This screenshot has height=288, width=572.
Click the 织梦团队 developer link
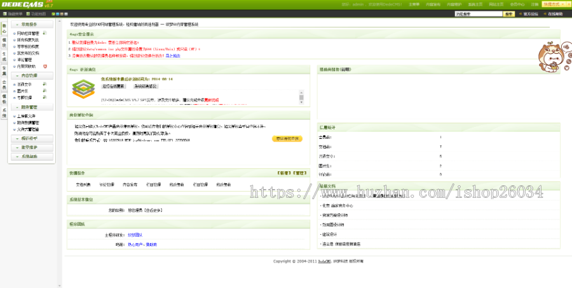(x=135, y=235)
